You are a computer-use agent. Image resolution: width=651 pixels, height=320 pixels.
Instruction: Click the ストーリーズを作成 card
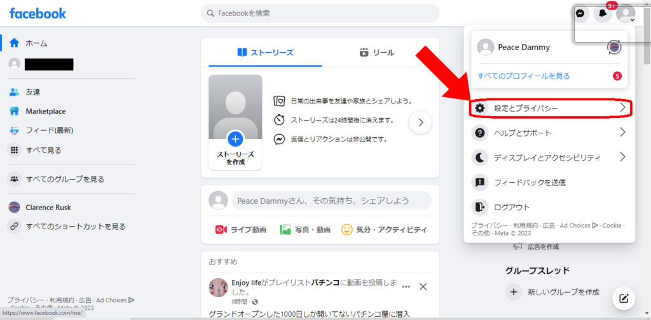[235, 123]
